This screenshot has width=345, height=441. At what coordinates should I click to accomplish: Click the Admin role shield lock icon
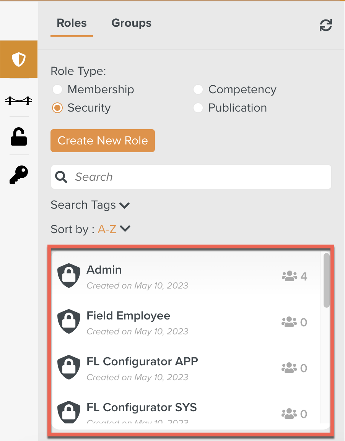69,275
